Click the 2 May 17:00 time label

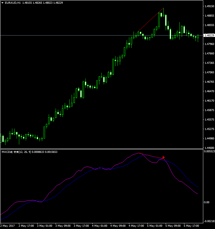(x=26, y=226)
